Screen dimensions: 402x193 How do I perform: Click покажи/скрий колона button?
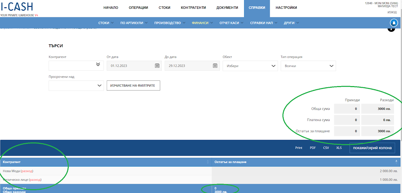pyautogui.click(x=372, y=148)
